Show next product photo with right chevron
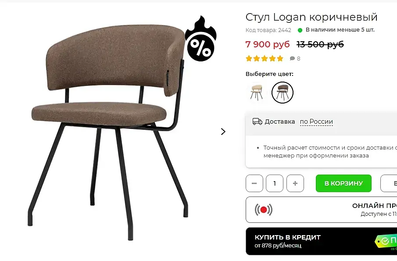Screen dimensions: 397x261 (223, 132)
